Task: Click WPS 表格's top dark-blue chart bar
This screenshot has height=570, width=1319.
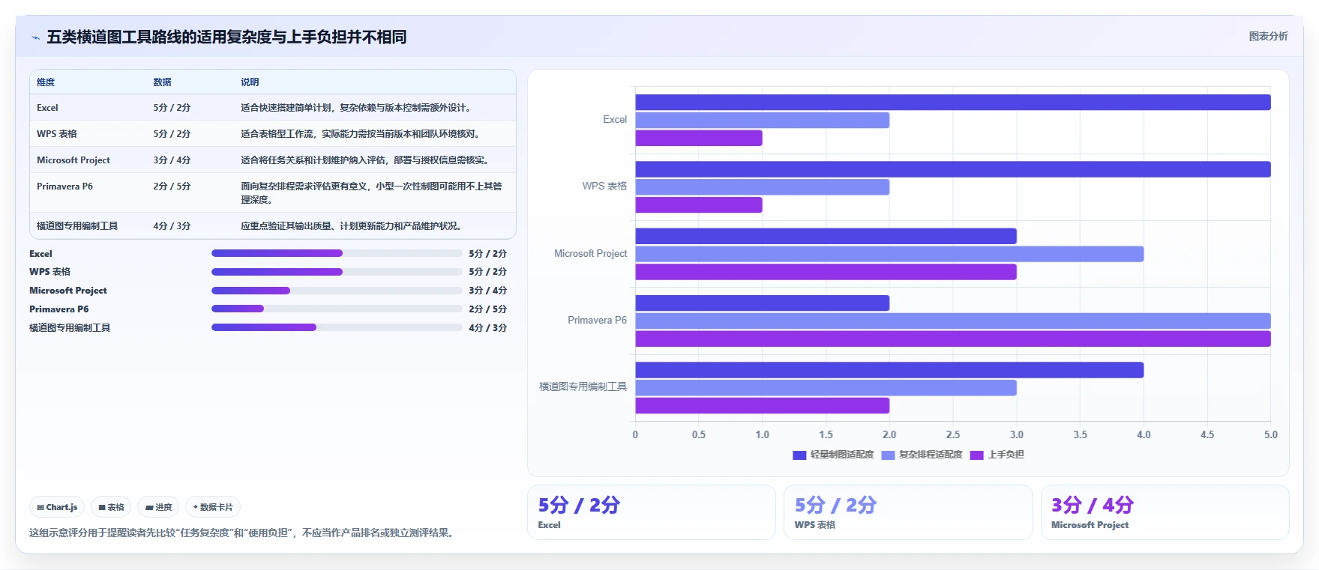Action: click(953, 169)
